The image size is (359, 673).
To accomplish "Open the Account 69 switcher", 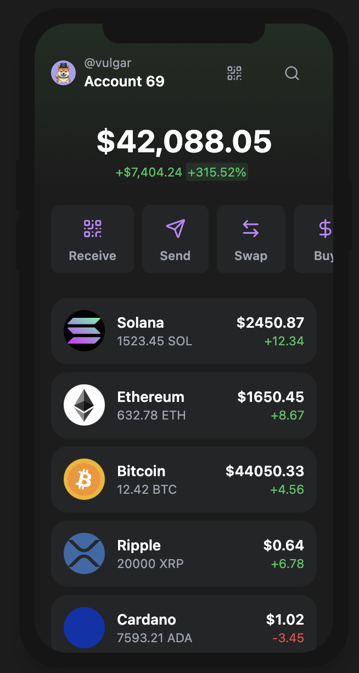I will (x=125, y=81).
